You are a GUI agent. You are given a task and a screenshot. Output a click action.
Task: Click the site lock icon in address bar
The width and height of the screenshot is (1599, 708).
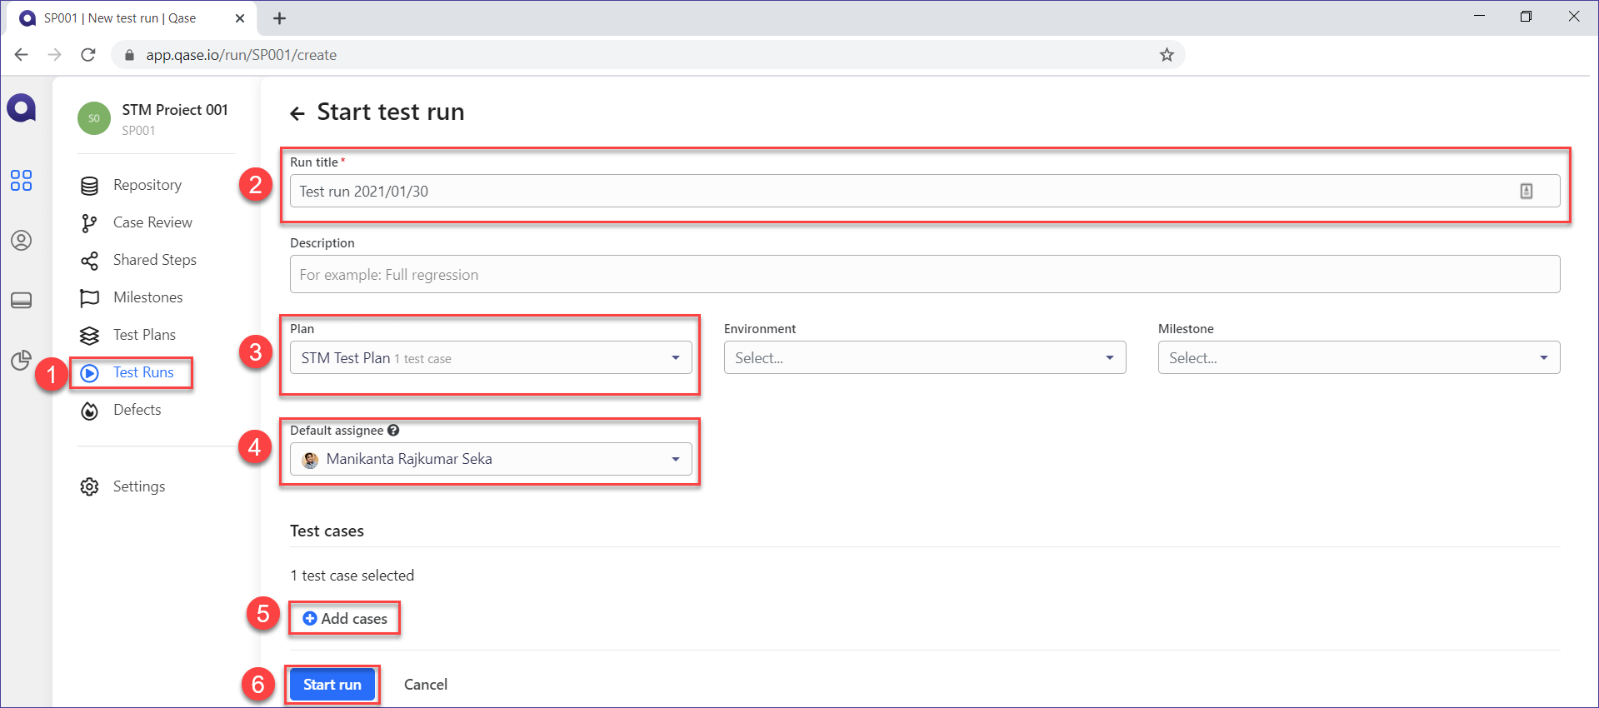coord(129,55)
